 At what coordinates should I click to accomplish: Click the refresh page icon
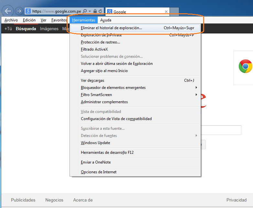pyautogui.click(x=100, y=11)
